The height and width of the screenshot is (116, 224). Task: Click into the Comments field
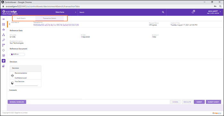point(46,96)
